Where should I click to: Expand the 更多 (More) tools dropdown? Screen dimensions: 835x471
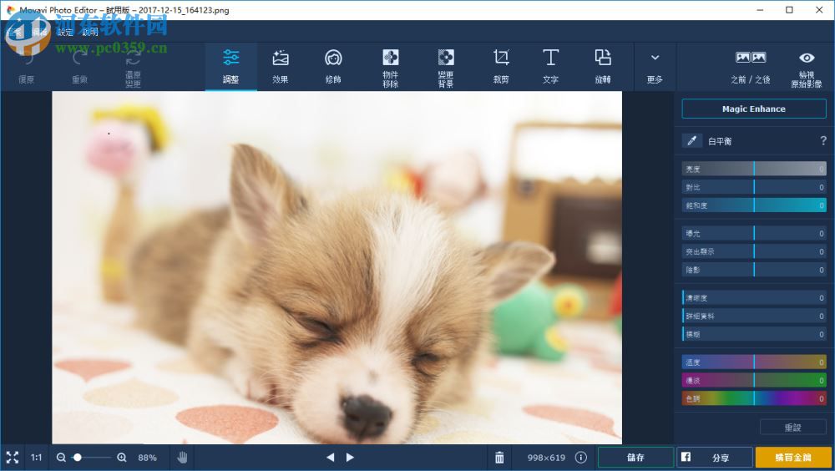click(655, 66)
